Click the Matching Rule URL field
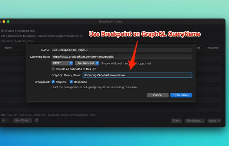This screenshot has height=146, width=229. pyautogui.click(x=122, y=57)
